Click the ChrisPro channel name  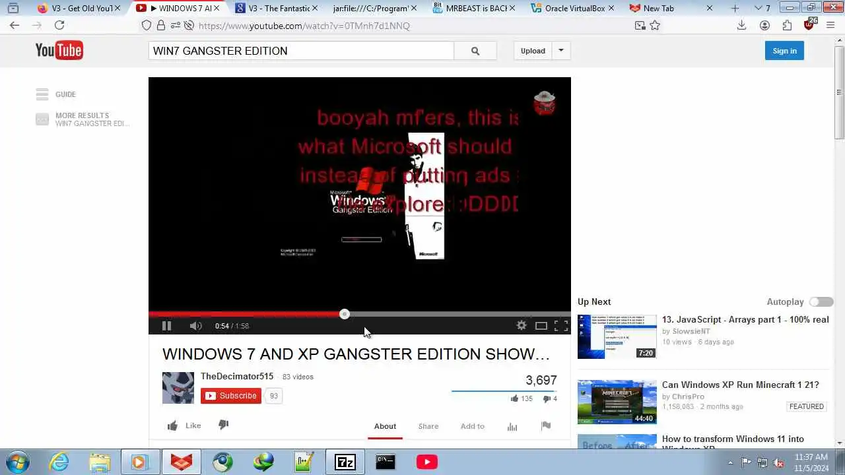(689, 396)
